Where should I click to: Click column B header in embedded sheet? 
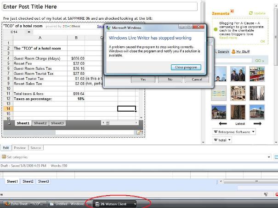point(76,38)
